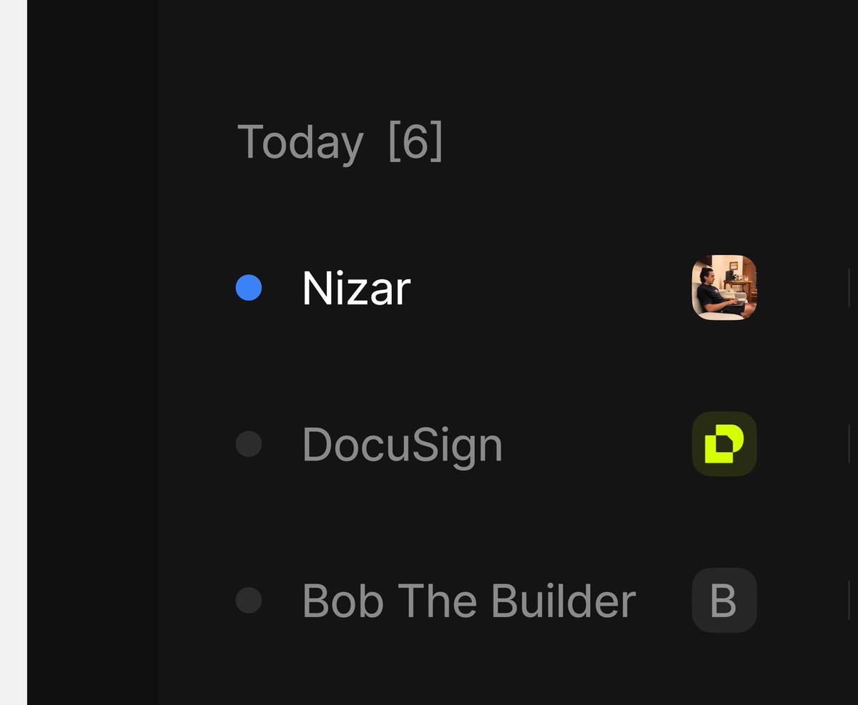Click empty list area below Bob The Builder

tap(465, 671)
